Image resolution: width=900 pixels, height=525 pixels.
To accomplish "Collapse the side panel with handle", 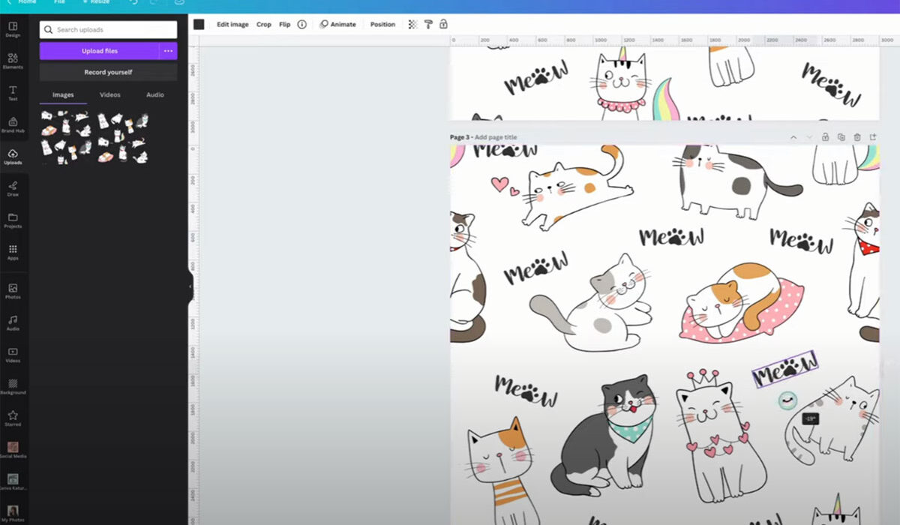I will [190, 286].
